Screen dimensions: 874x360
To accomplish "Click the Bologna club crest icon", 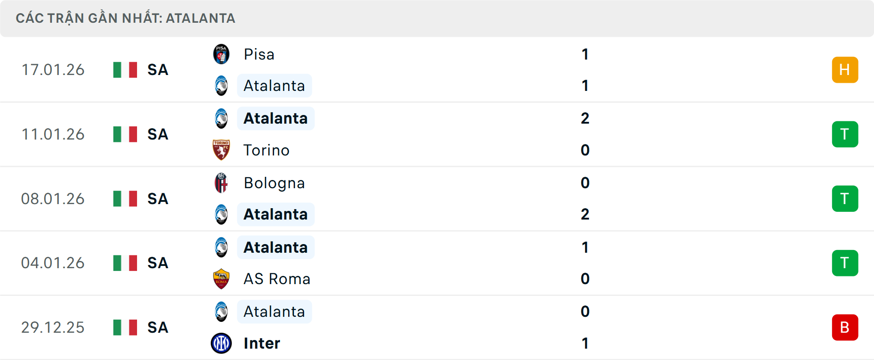I will 221,183.
